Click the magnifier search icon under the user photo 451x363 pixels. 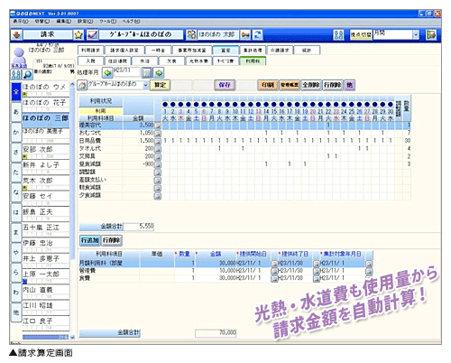[x=27, y=74]
